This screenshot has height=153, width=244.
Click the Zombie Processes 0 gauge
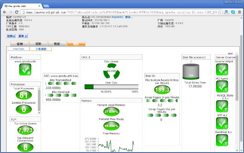coord(24,109)
